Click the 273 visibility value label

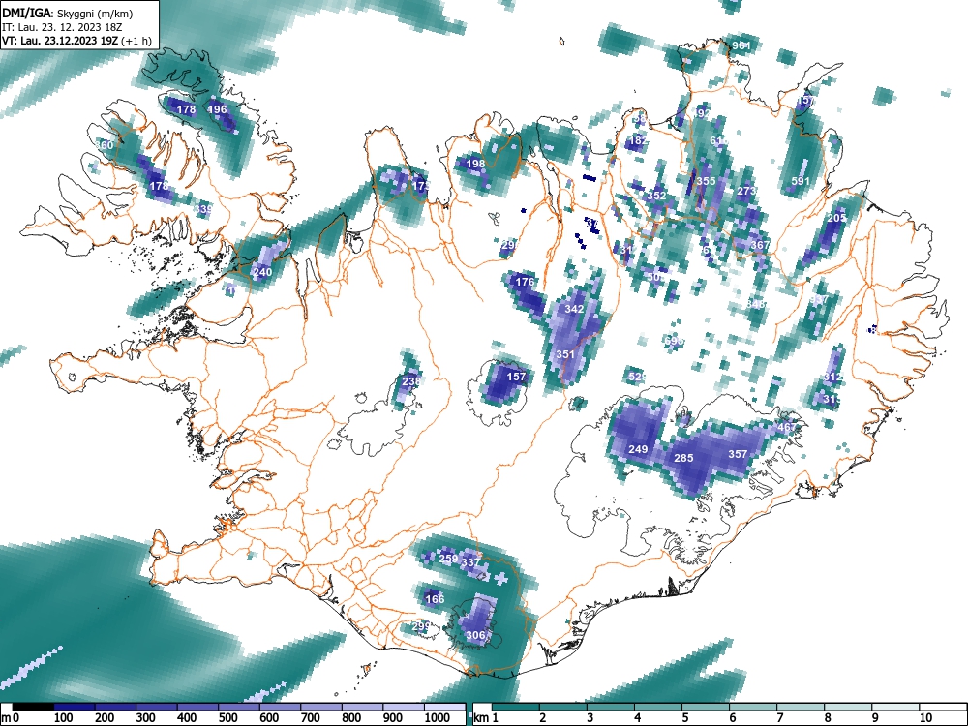click(746, 191)
